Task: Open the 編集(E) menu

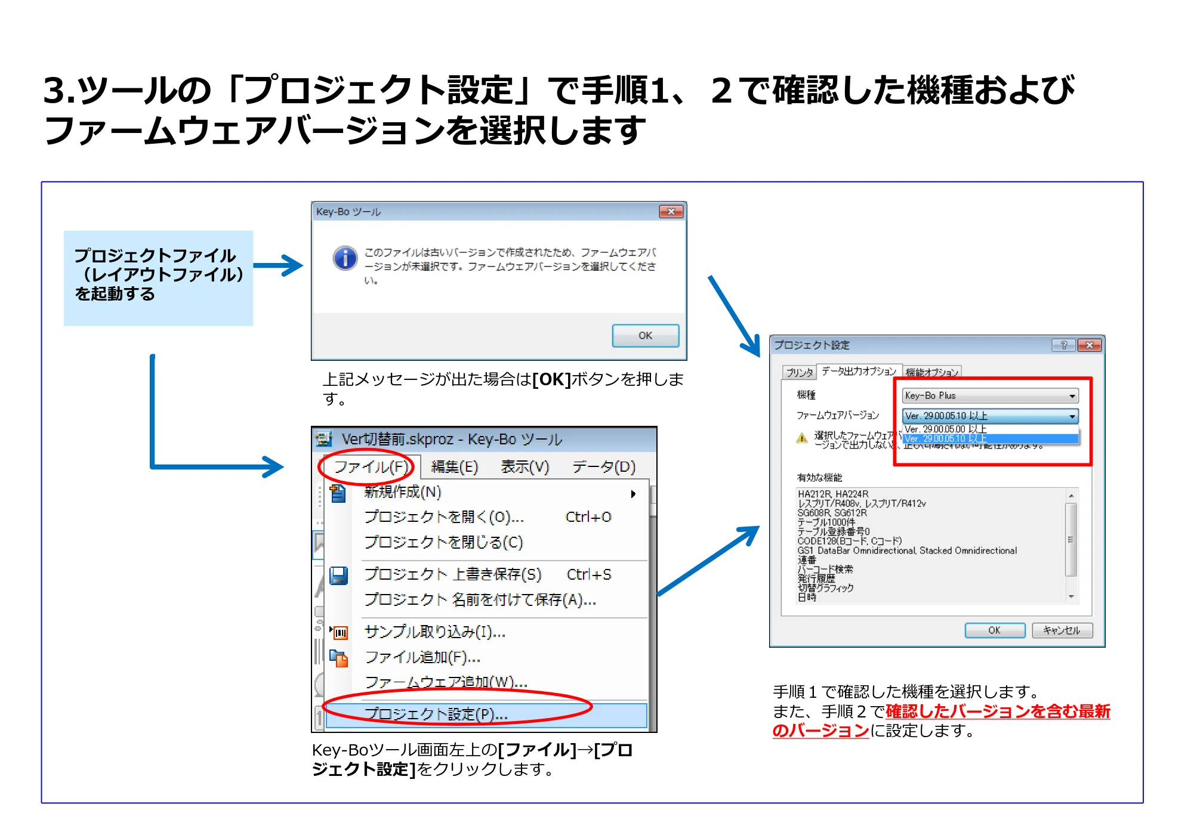Action: pyautogui.click(x=455, y=466)
